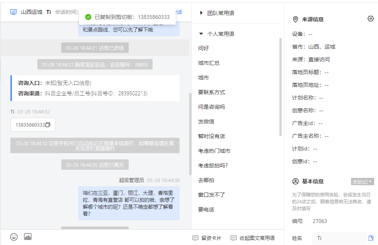The width and height of the screenshot is (378, 245).
Task: Click the 设备 entry in 来源信息
Action: (x=302, y=34)
